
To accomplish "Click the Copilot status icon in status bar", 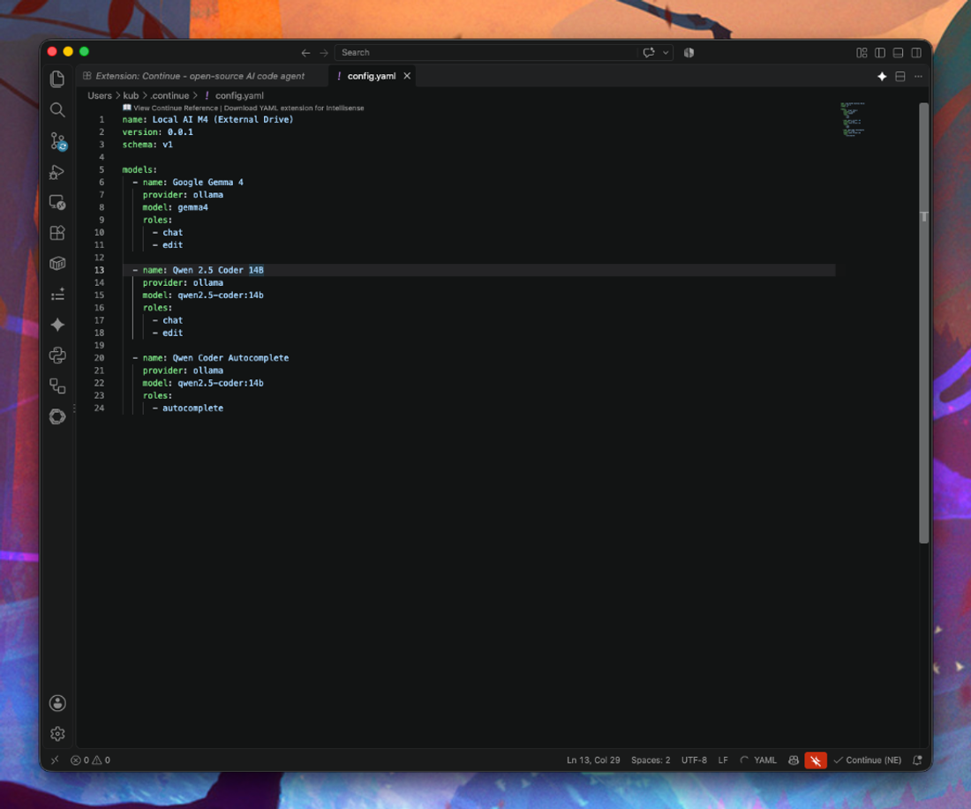I will click(794, 760).
